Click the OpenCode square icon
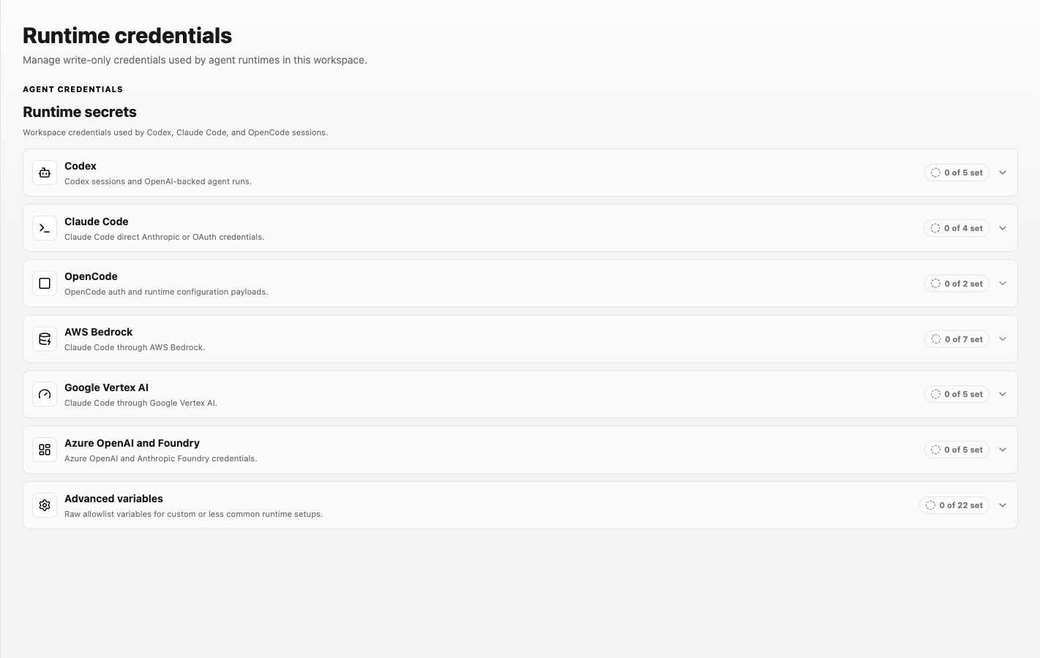Image resolution: width=1040 pixels, height=658 pixels. click(45, 284)
